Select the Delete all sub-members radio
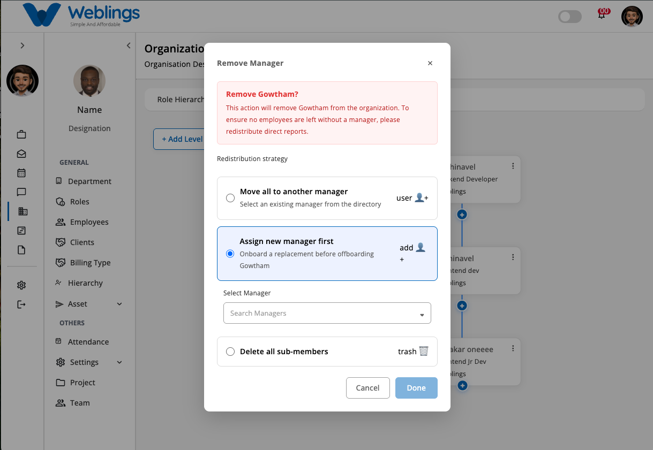 tap(230, 352)
